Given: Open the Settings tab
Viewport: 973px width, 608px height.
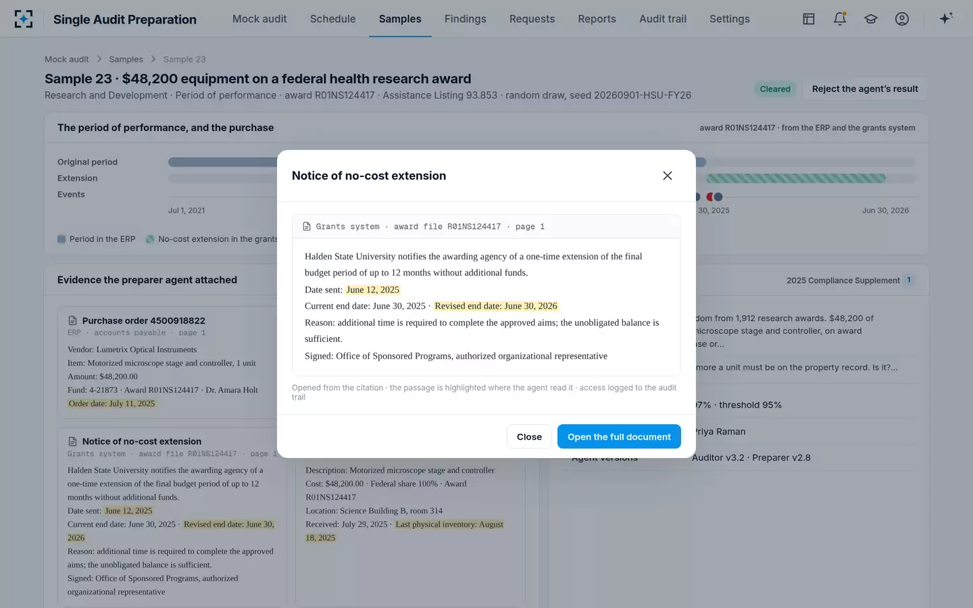Looking at the screenshot, I should [x=729, y=19].
